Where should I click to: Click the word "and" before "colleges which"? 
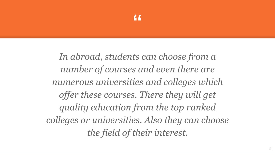tap(153, 82)
